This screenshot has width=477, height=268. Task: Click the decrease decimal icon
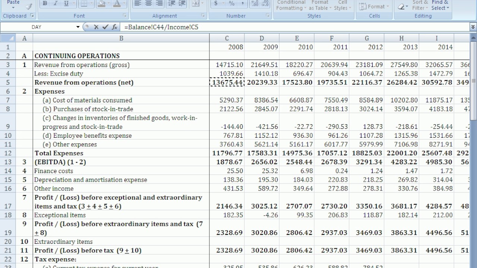(x=265, y=4)
